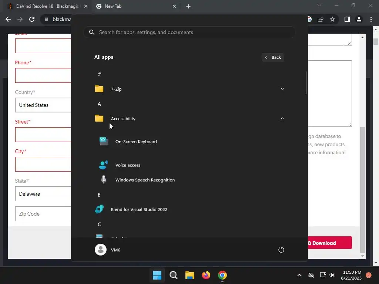Click the red Download button
379x284 pixels.
tap(330, 243)
